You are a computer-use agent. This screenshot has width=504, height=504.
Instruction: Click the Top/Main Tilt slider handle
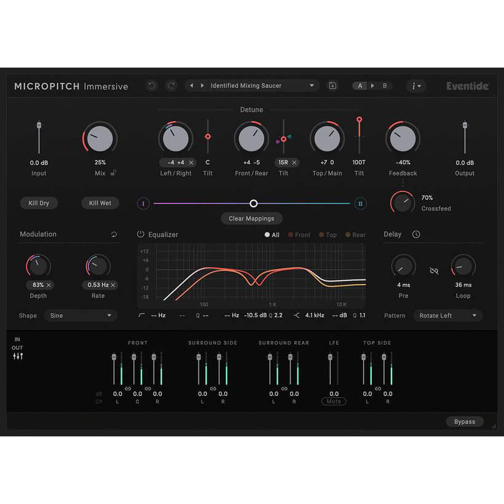point(360,120)
